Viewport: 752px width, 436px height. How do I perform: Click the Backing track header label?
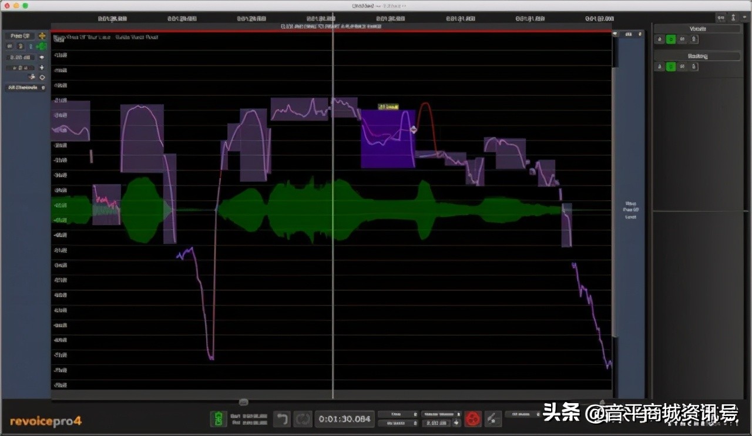pyautogui.click(x=697, y=56)
